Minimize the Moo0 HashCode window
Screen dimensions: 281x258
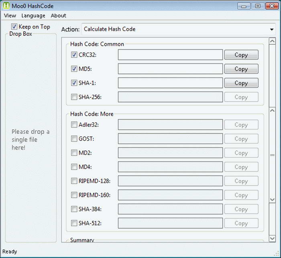coord(244,6)
